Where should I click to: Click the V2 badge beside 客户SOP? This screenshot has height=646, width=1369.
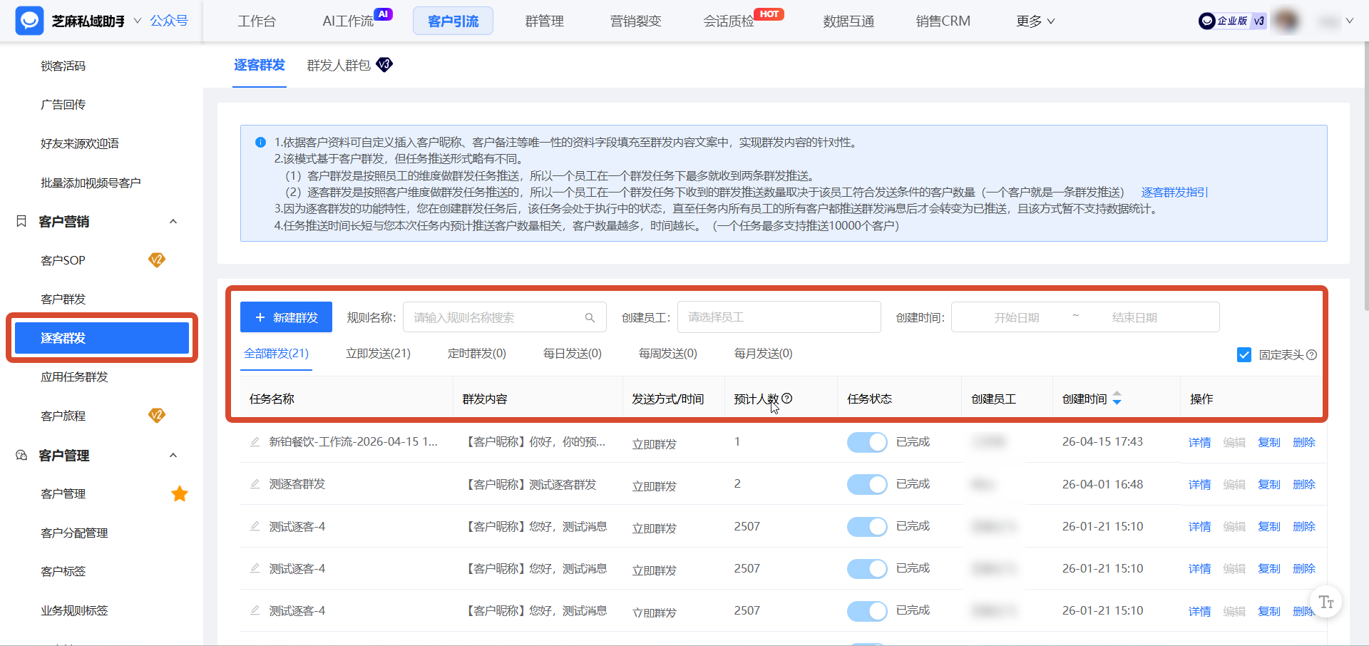tap(157, 260)
